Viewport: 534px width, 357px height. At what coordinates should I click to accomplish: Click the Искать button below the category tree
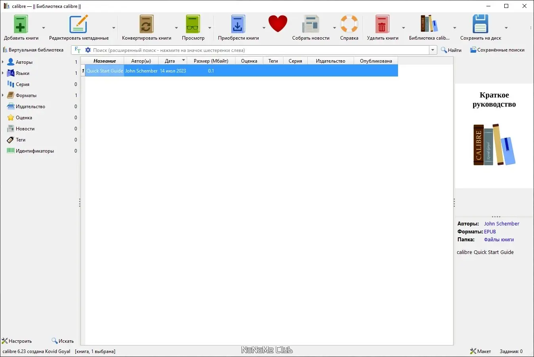click(x=63, y=341)
